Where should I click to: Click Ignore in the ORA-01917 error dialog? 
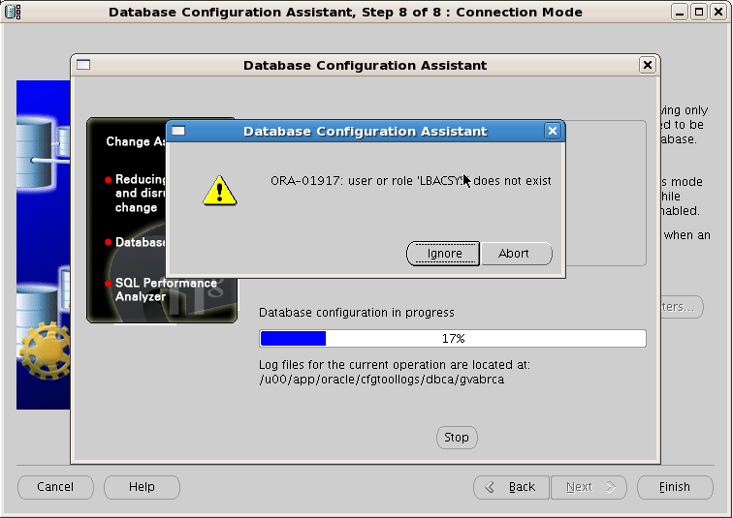443,254
